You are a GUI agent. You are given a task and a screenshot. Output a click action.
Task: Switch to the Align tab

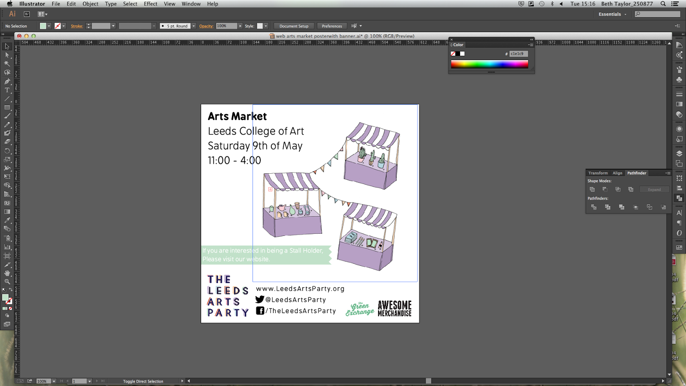coord(617,173)
